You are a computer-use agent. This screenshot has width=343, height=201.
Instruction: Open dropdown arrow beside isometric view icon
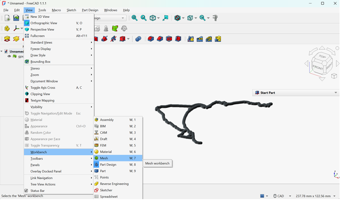point(158,18)
